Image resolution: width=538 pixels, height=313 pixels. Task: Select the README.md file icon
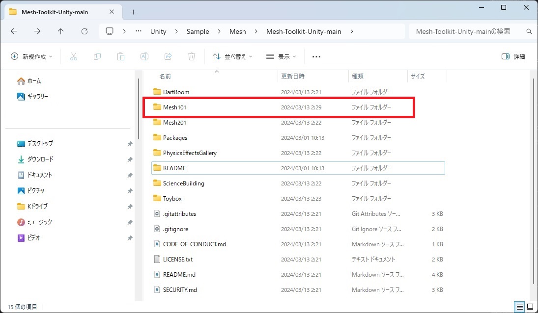[157, 275]
